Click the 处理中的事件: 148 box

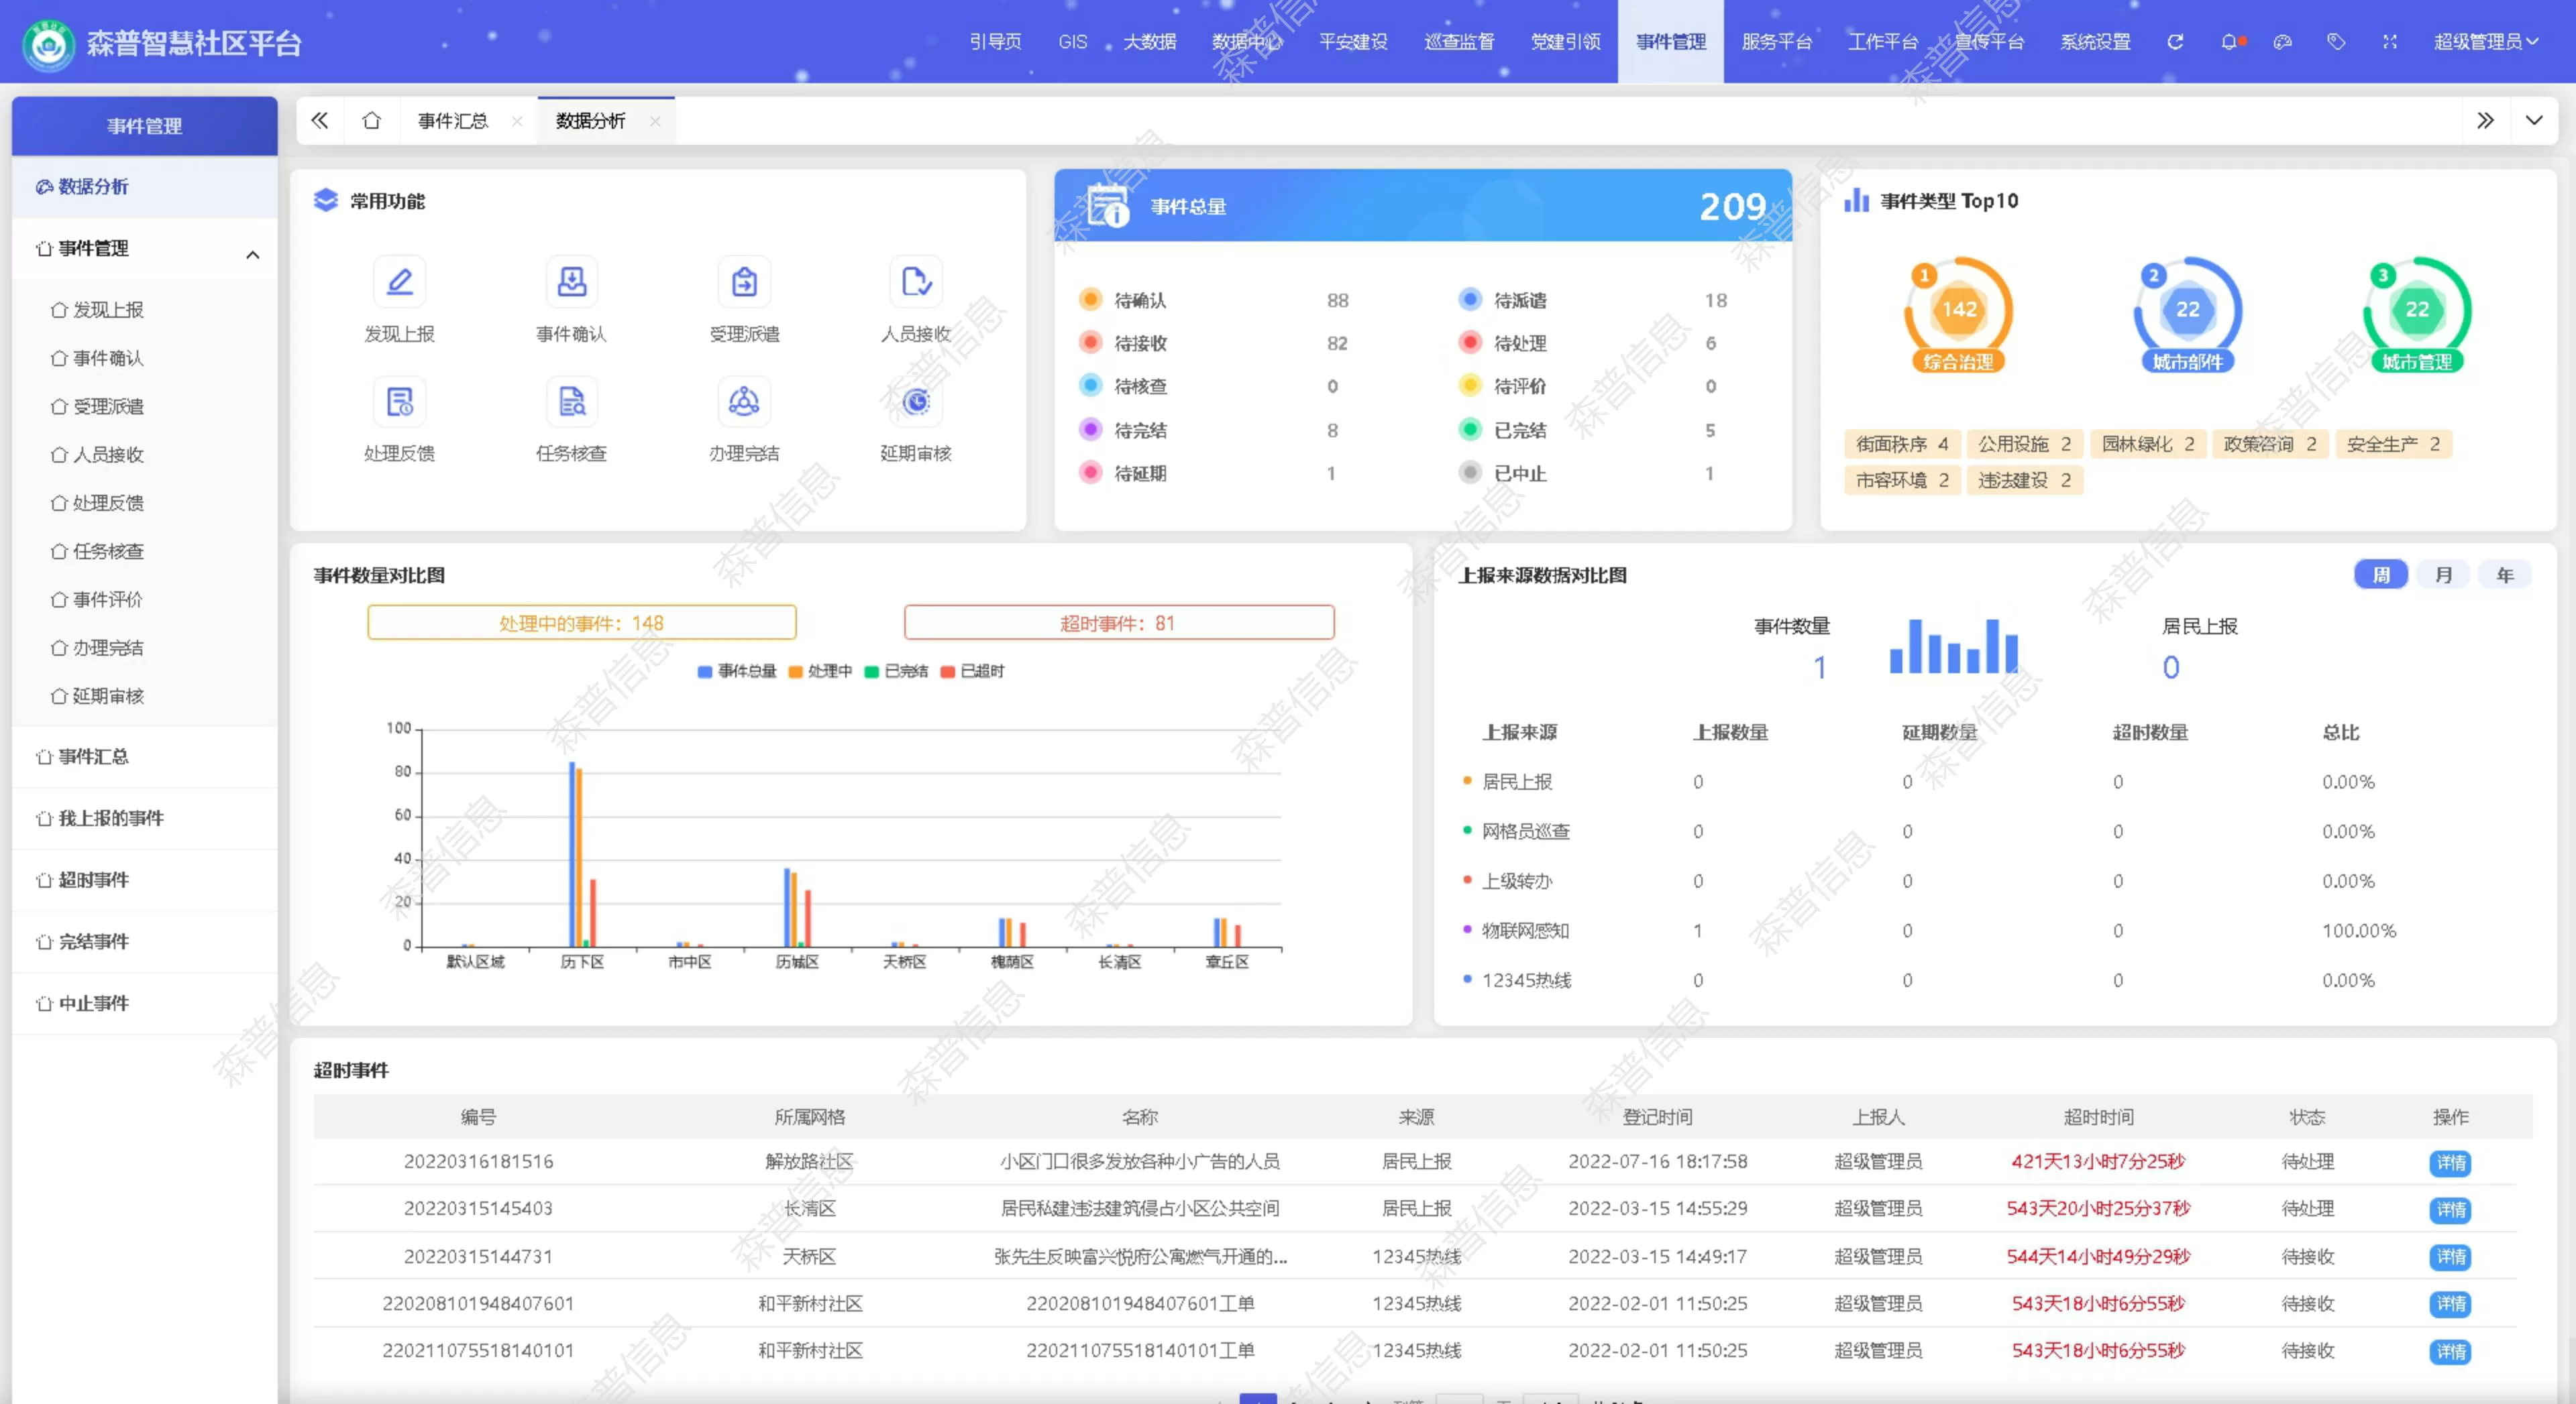[582, 623]
